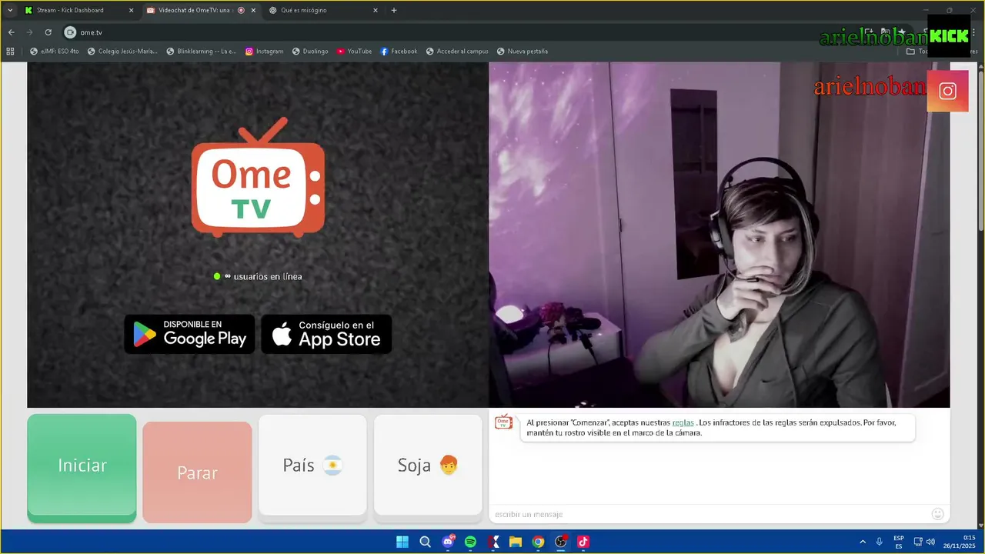Viewport: 985px width, 554px height.
Task: Go forward in browser history
Action: pos(29,32)
